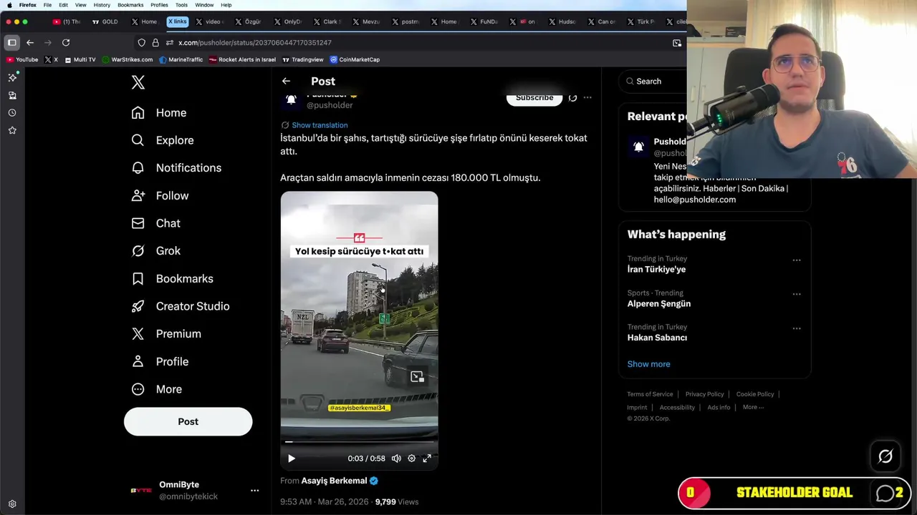
Task: Open the MarineTraffic bookmark
Action: [181, 60]
